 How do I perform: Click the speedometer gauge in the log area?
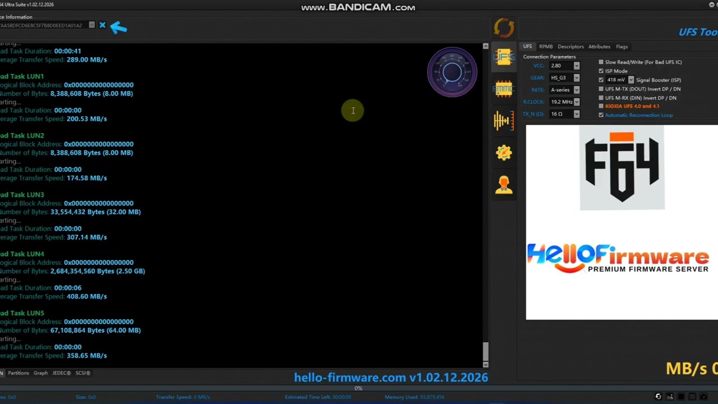pyautogui.click(x=452, y=72)
